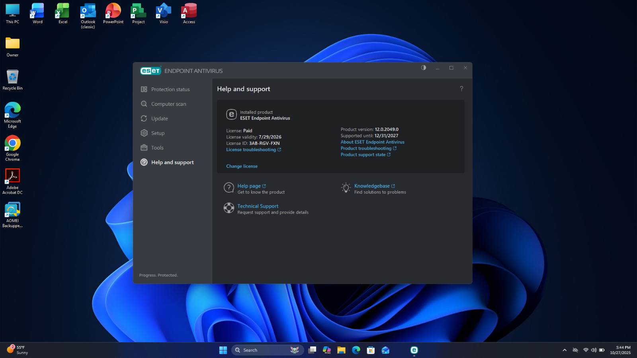The height and width of the screenshot is (358, 637).
Task: Click the ESET logo in title bar
Action: click(150, 71)
